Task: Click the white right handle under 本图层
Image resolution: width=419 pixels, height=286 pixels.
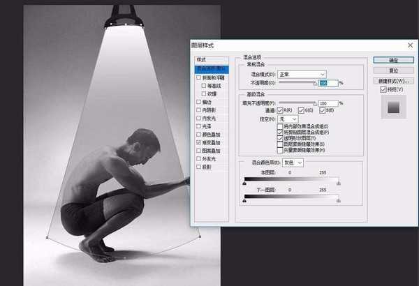Action: 339,183
